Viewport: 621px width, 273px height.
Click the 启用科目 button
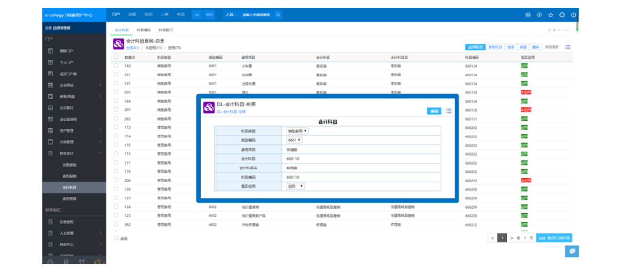click(x=475, y=47)
